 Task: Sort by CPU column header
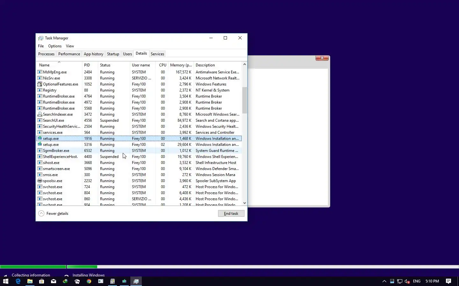[162, 65]
